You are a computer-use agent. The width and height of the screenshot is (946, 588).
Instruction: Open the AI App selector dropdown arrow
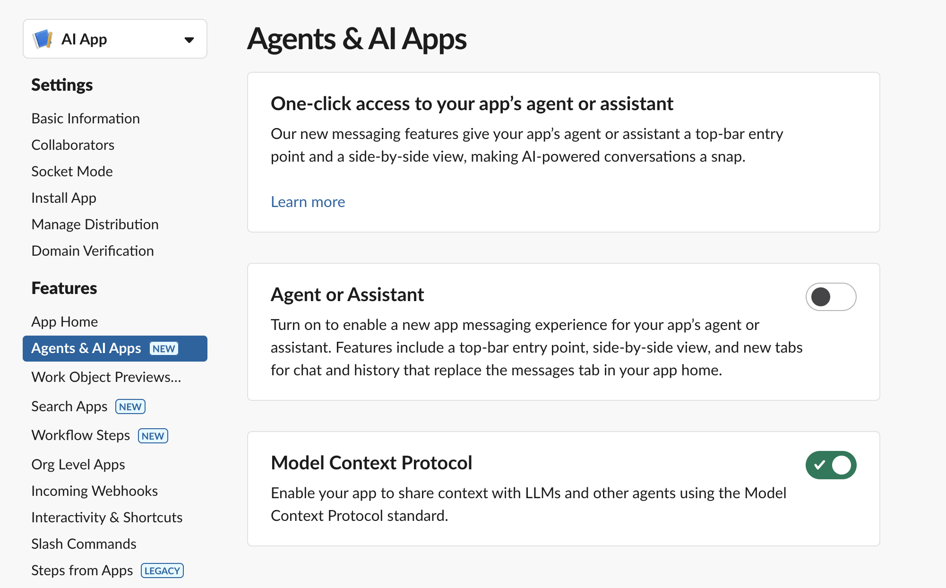tap(189, 40)
